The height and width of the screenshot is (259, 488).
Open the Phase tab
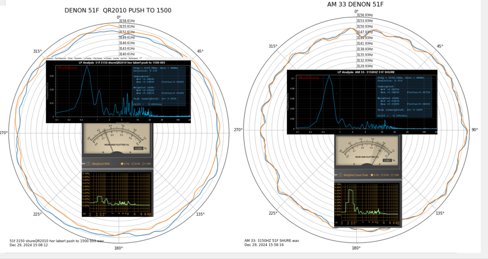(70, 58)
